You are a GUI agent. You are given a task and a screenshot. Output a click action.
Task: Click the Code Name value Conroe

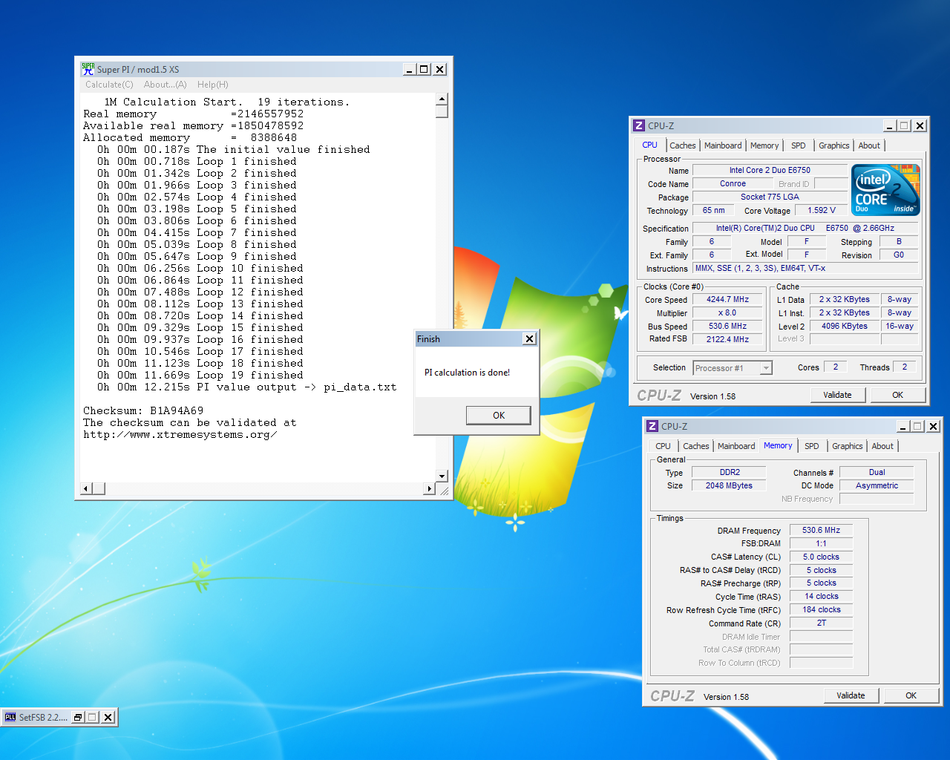[x=733, y=183]
